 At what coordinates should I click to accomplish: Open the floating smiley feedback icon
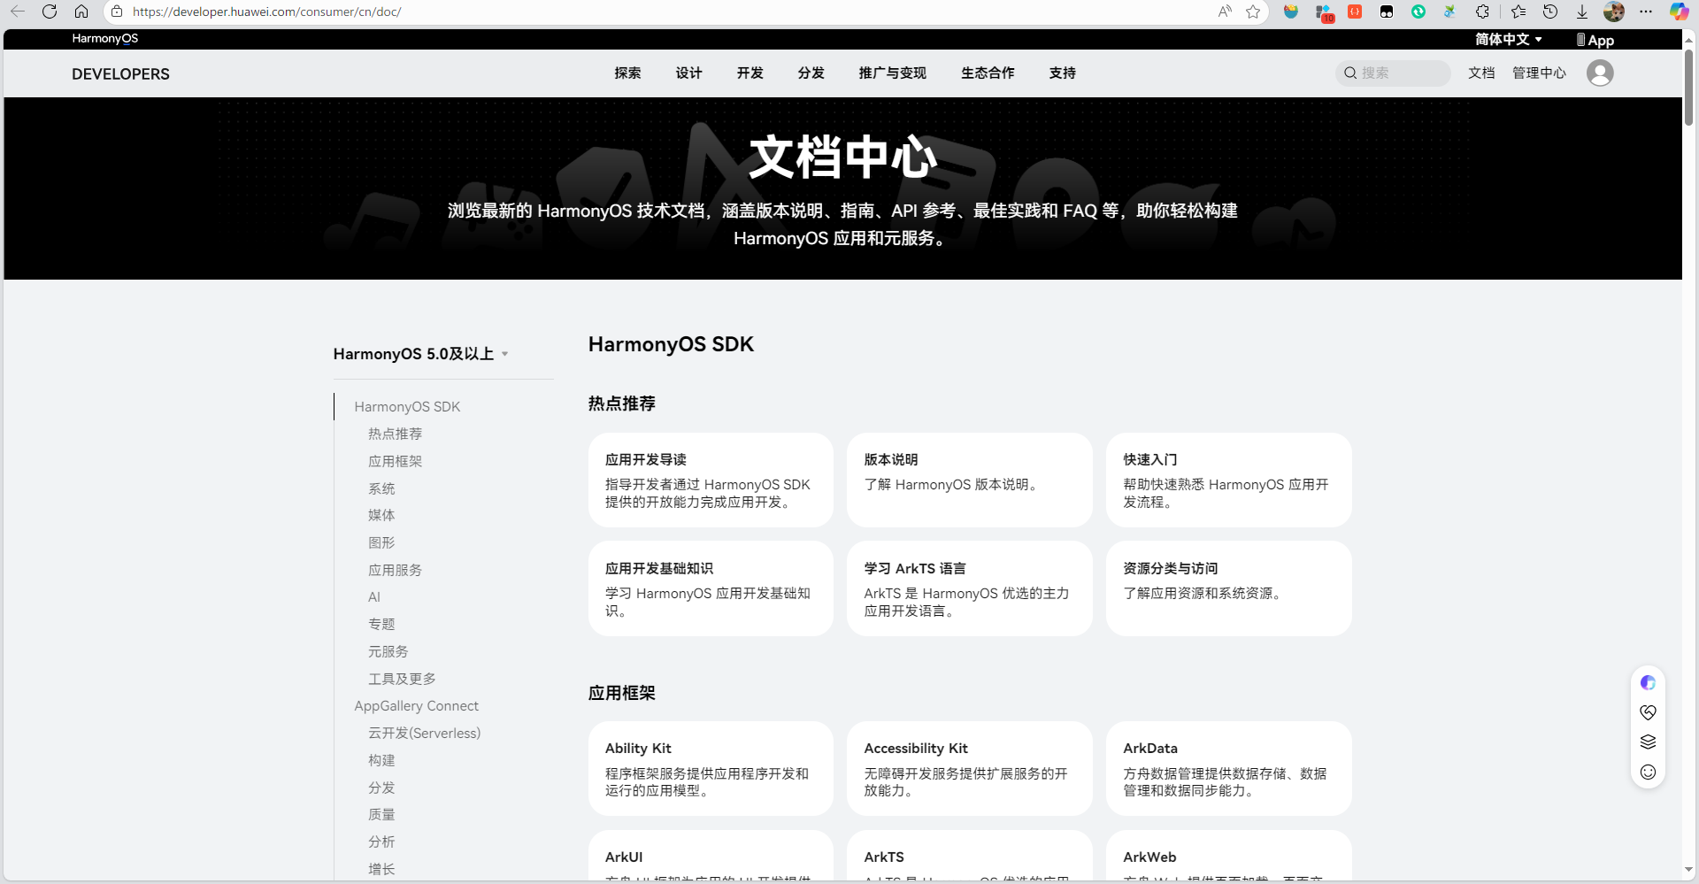click(x=1648, y=772)
